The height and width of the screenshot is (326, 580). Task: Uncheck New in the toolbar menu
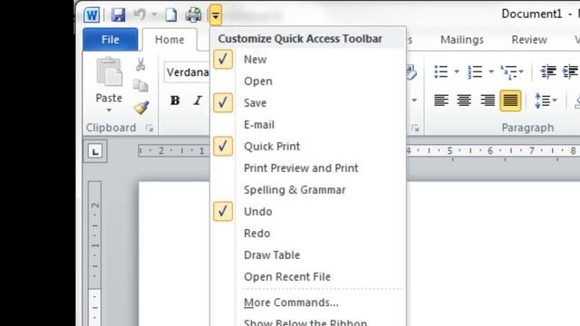coord(308,60)
